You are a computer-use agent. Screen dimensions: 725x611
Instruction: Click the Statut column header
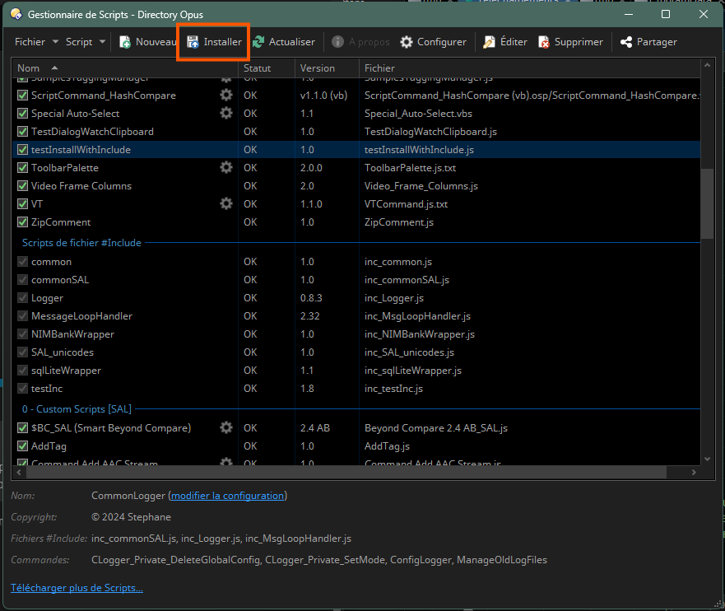coord(257,68)
